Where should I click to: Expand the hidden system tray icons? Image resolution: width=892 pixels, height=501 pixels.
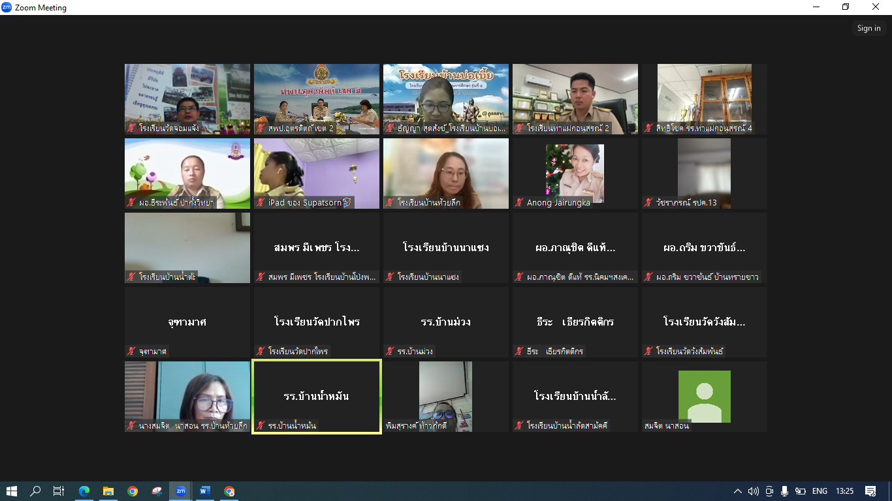pos(737,491)
